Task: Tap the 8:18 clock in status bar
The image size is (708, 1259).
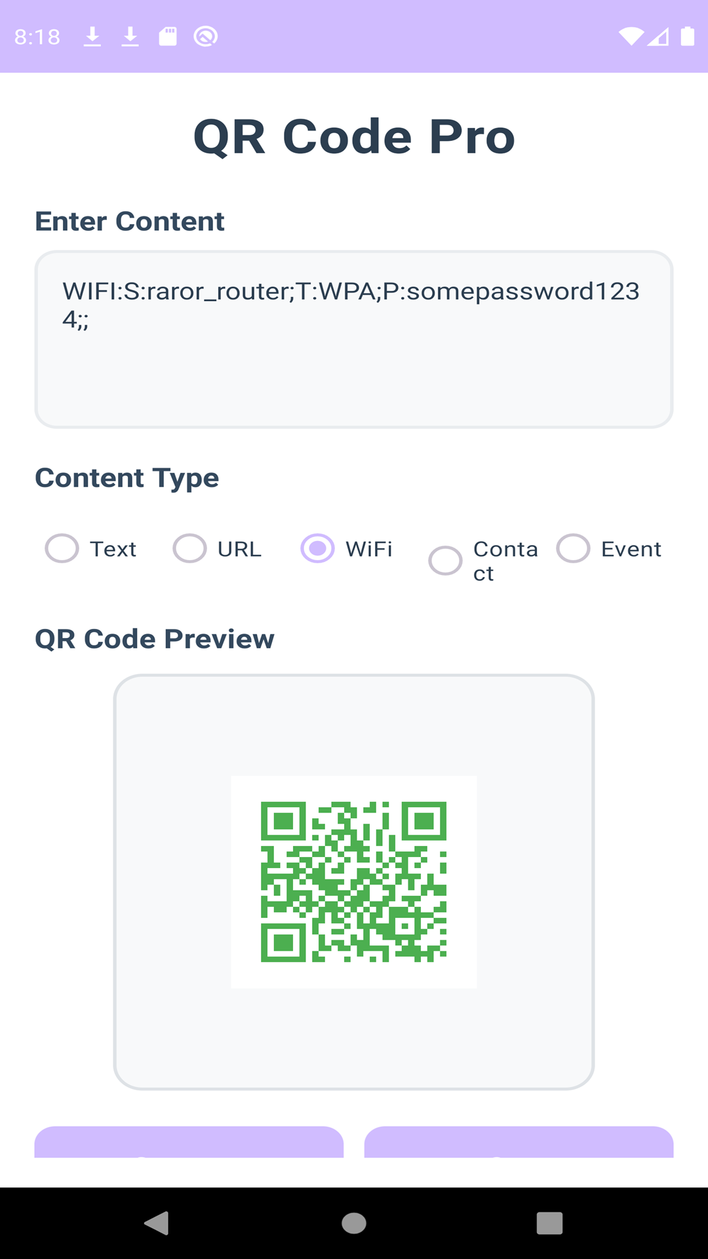Action: pyautogui.click(x=37, y=37)
